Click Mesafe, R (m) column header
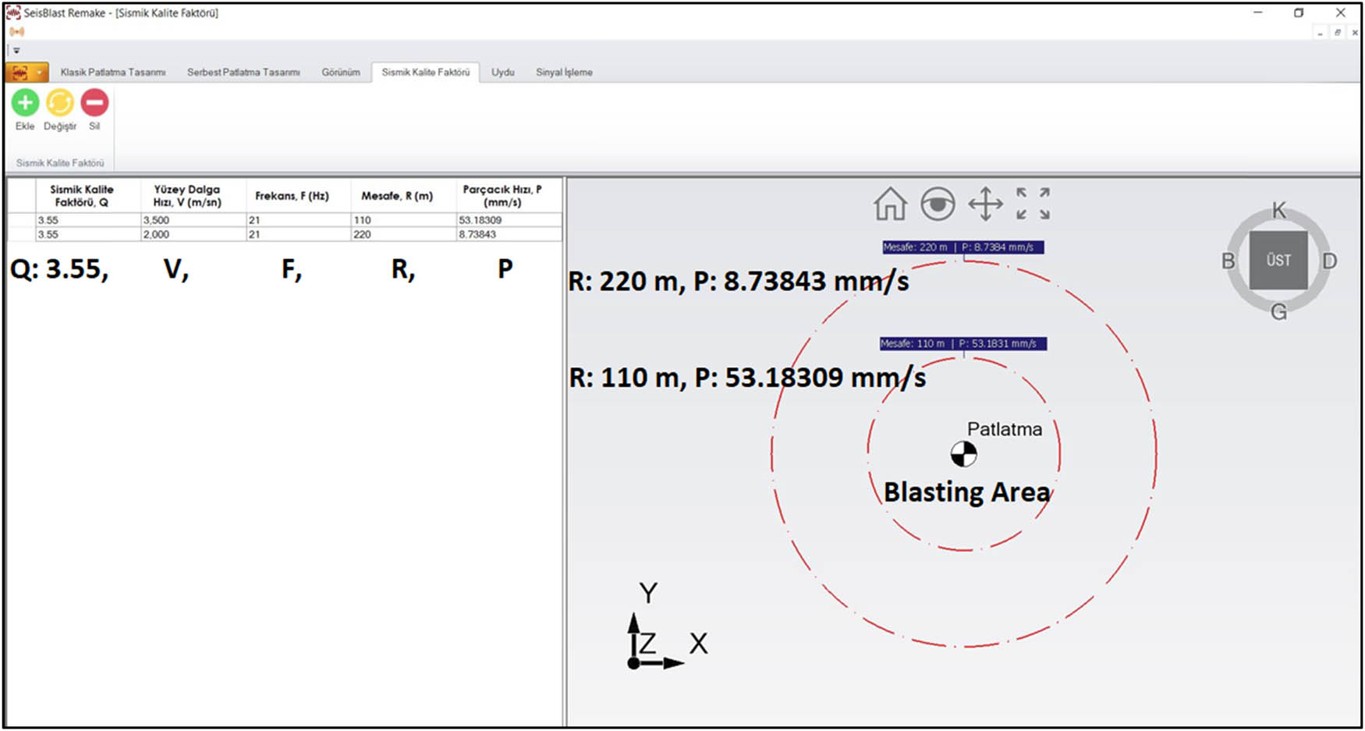Viewport: 1365px width, 731px height. coord(404,196)
